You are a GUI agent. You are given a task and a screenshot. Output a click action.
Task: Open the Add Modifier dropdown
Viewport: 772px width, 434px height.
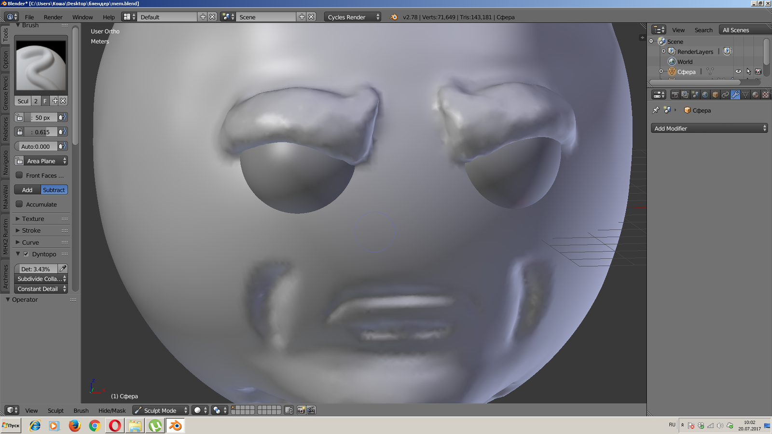tap(709, 128)
